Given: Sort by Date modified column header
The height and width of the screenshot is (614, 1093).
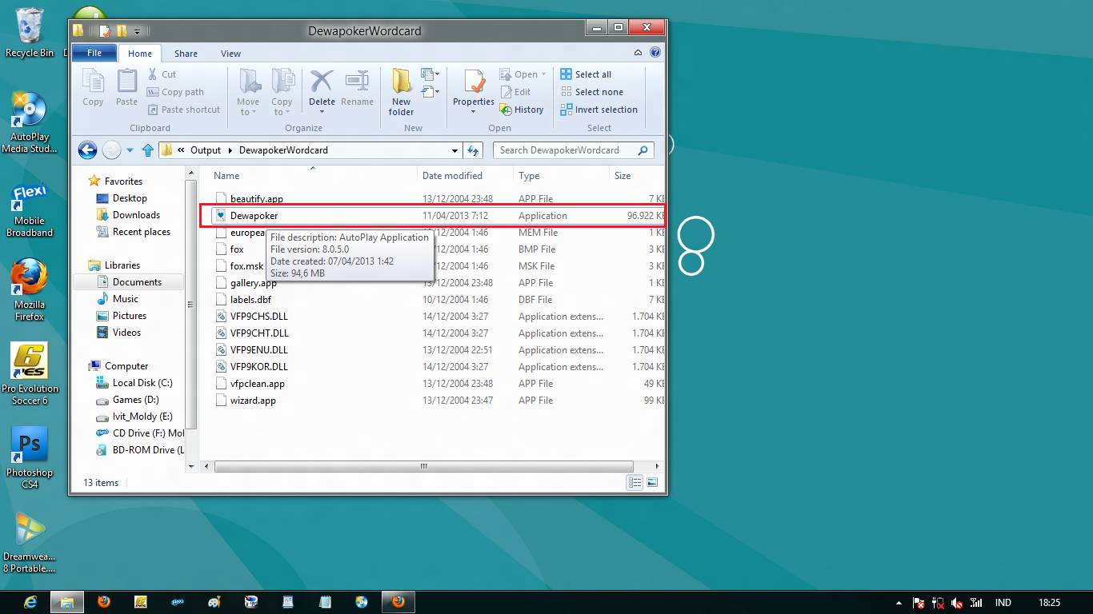Looking at the screenshot, I should click(x=452, y=176).
